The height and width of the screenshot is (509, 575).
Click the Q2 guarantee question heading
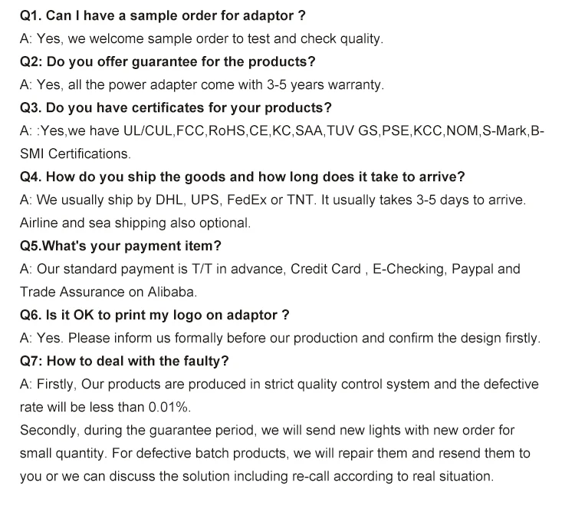click(167, 61)
